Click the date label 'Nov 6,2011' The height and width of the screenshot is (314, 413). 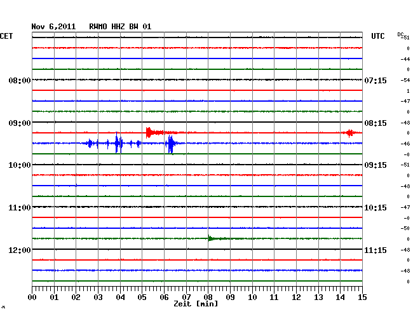tap(53, 27)
